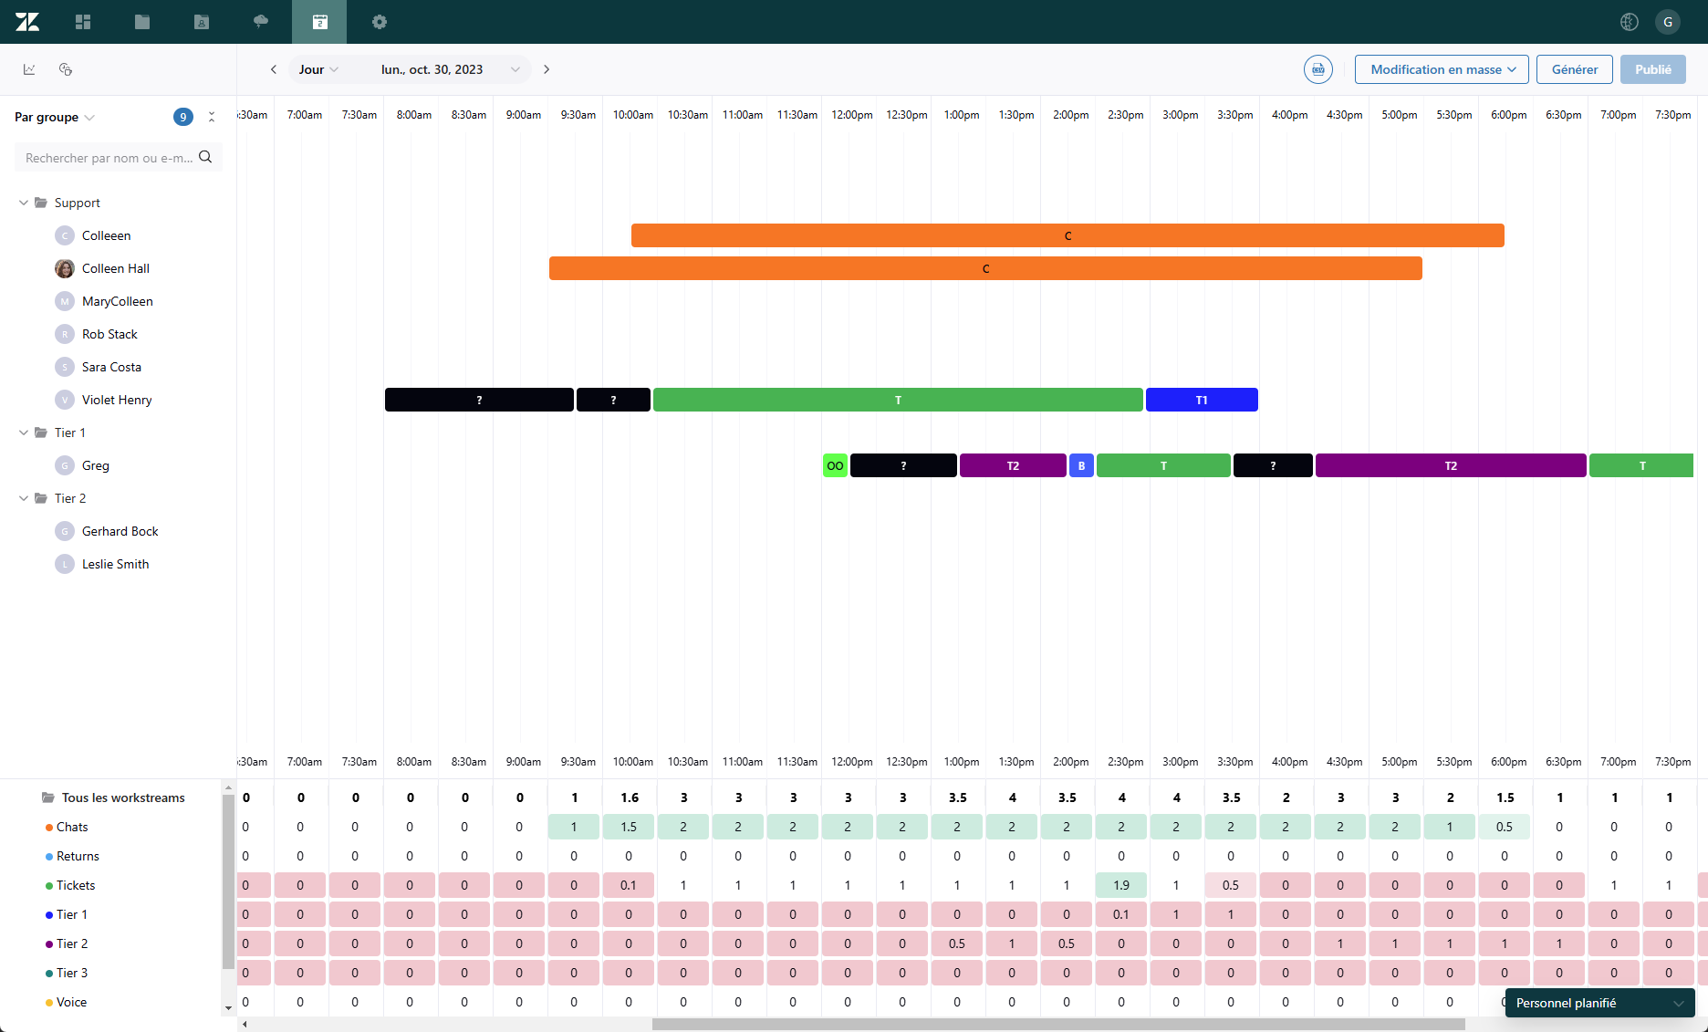Image resolution: width=1708 pixels, height=1032 pixels.
Task: Collapse the Tier 2 group
Action: pyautogui.click(x=24, y=498)
